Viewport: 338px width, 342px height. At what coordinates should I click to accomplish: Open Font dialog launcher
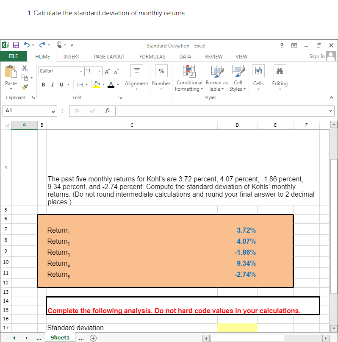click(x=120, y=97)
